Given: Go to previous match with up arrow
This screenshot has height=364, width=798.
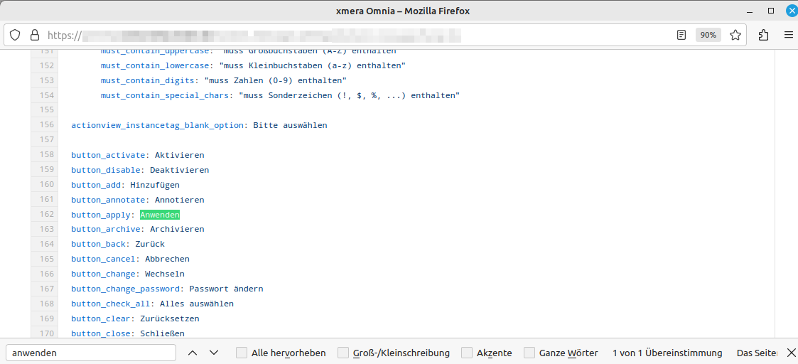Looking at the screenshot, I should pyautogui.click(x=192, y=353).
